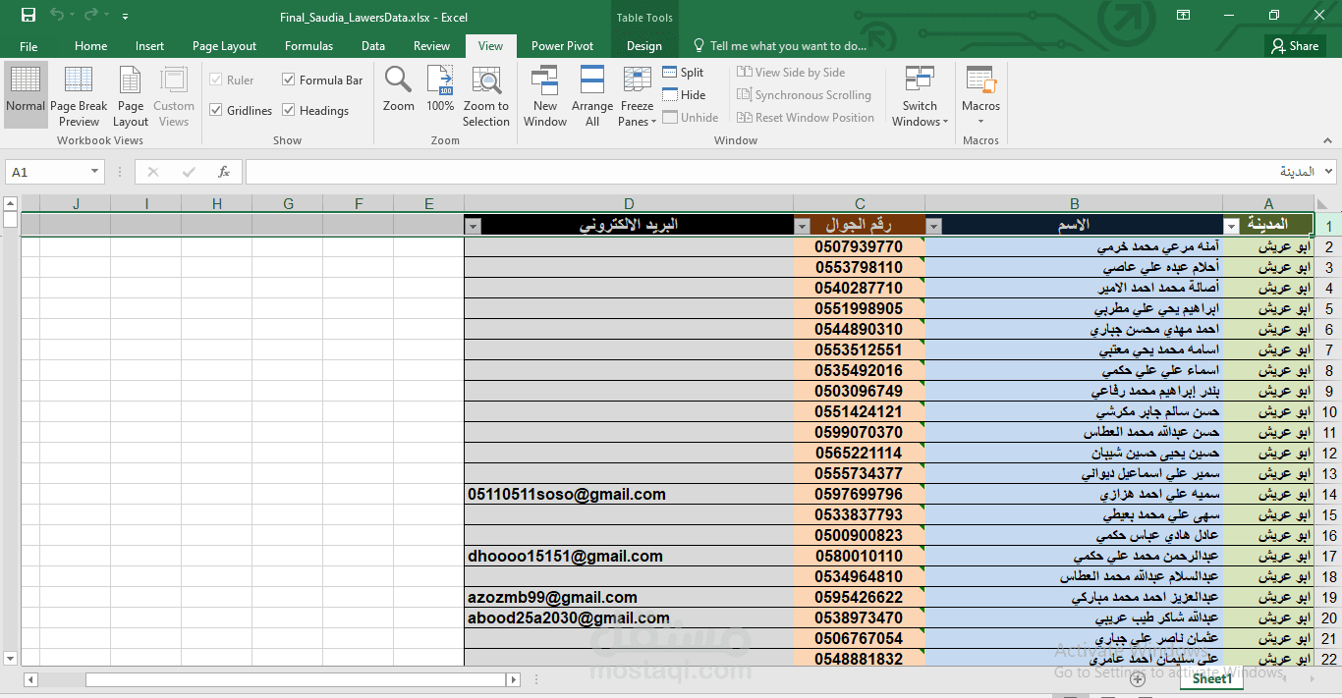Select Normal workbook view
The width and height of the screenshot is (1342, 698).
26,95
